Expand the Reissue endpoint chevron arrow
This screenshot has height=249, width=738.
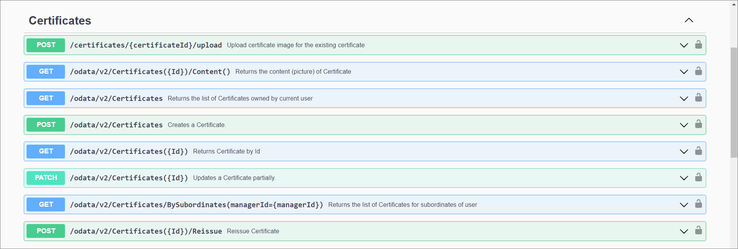pyautogui.click(x=683, y=231)
